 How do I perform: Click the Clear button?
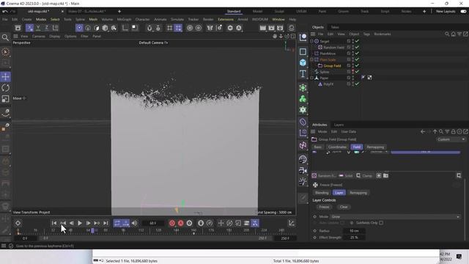click(x=344, y=207)
